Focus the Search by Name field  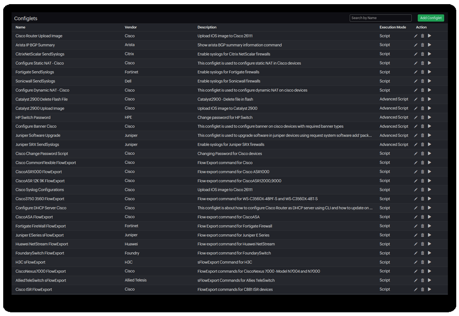380,18
